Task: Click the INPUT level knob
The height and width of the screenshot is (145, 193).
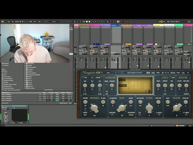Action: tap(158, 85)
